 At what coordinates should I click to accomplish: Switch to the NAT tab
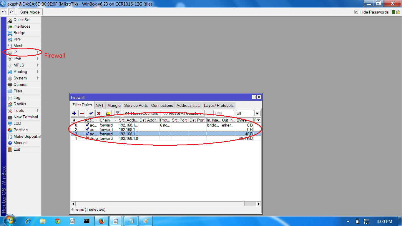click(x=100, y=105)
